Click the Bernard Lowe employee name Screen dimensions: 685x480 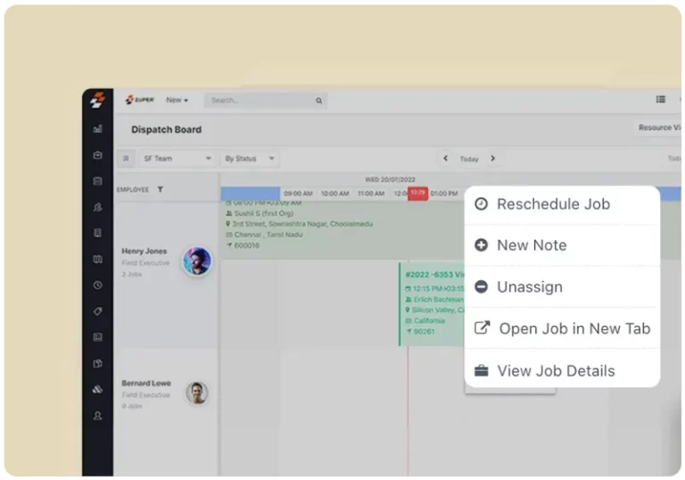pyautogui.click(x=146, y=383)
